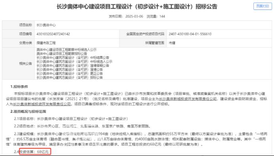
Task: Click the underlined company name after 招标人为
Action: coord(42,104)
